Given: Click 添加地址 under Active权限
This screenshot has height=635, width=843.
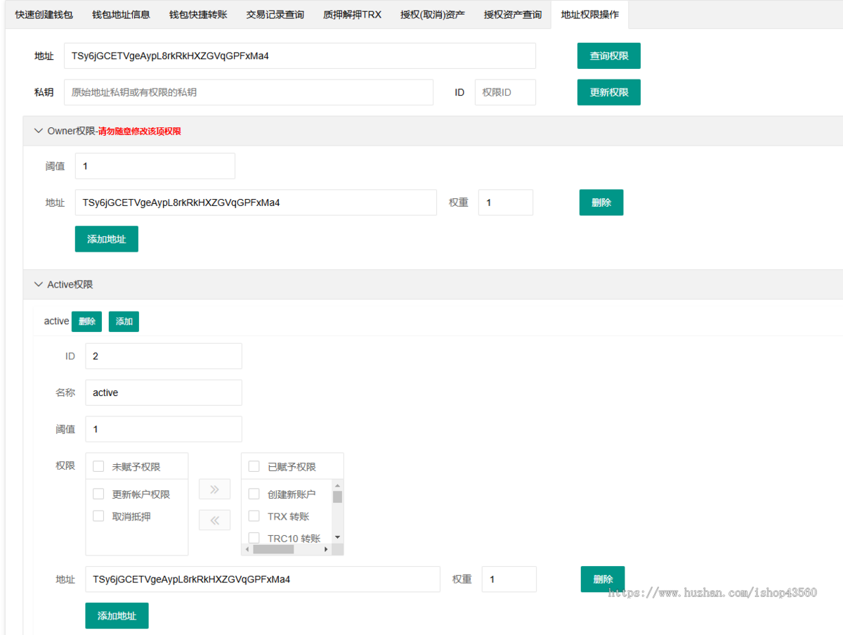Looking at the screenshot, I should pyautogui.click(x=117, y=616).
